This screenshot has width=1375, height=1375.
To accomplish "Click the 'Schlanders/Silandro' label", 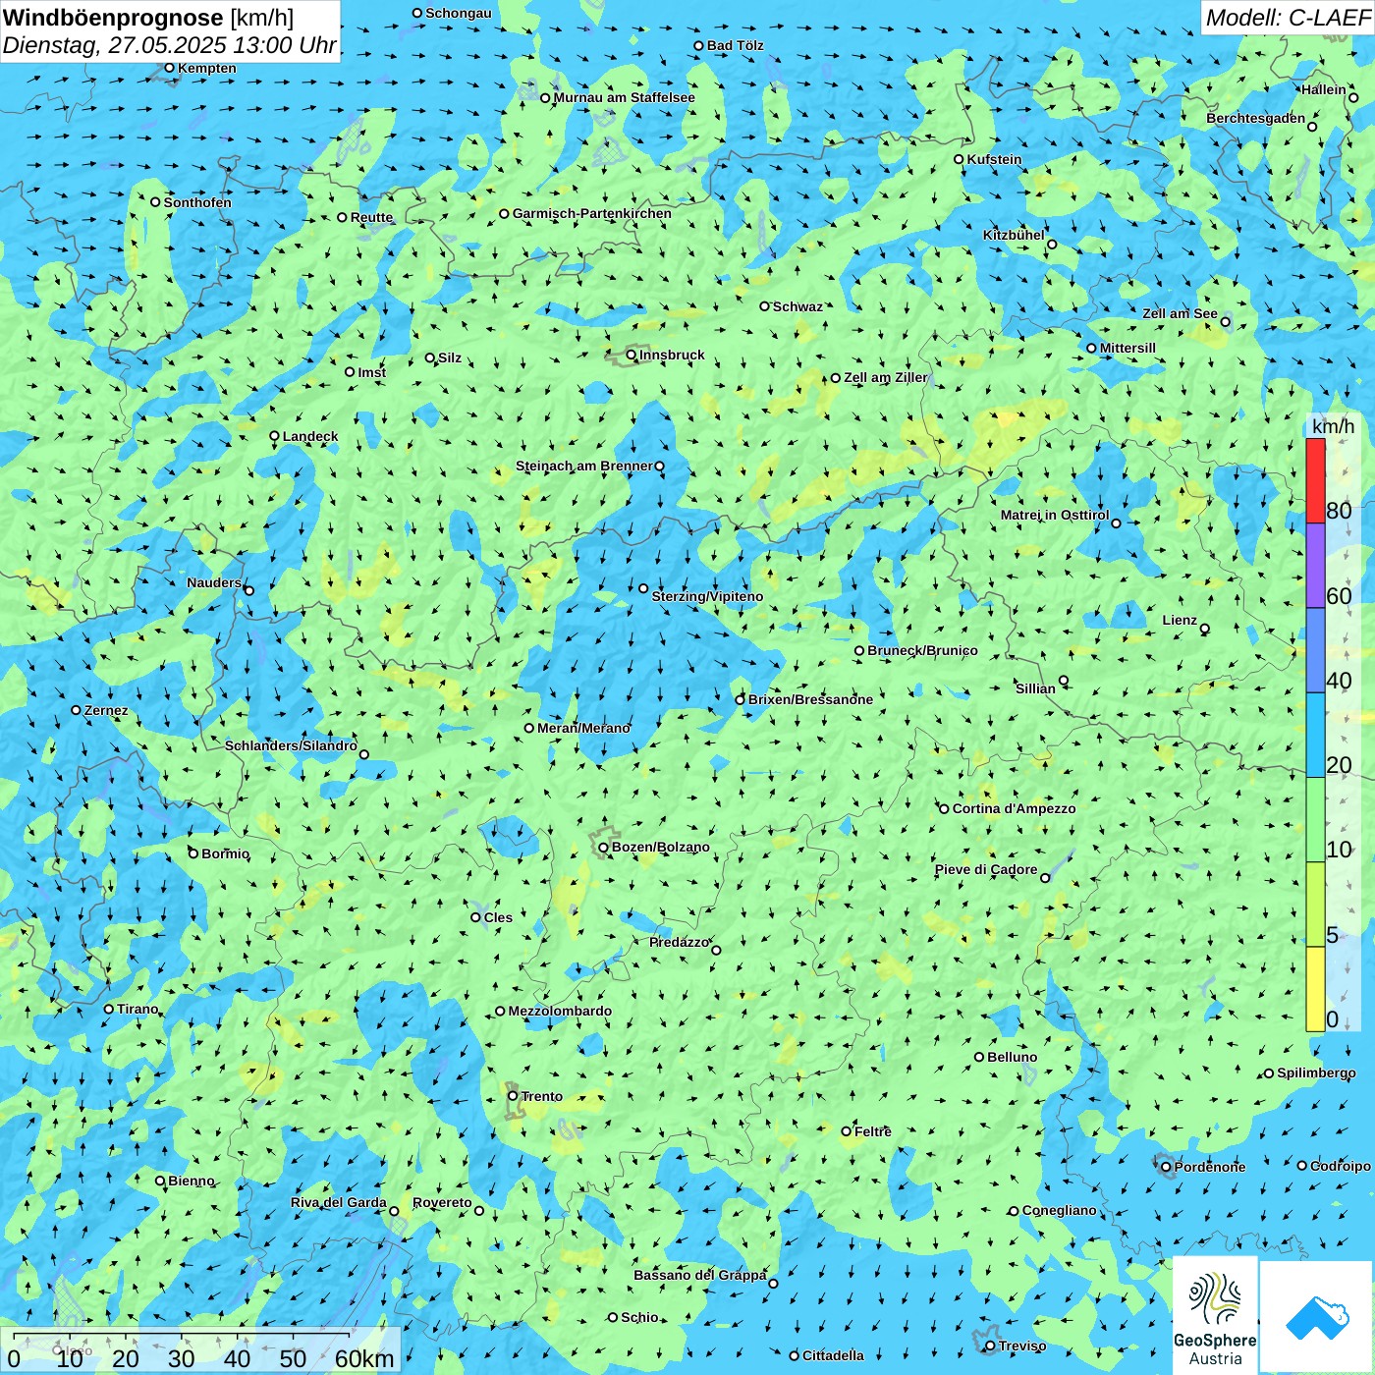I will tap(291, 745).
